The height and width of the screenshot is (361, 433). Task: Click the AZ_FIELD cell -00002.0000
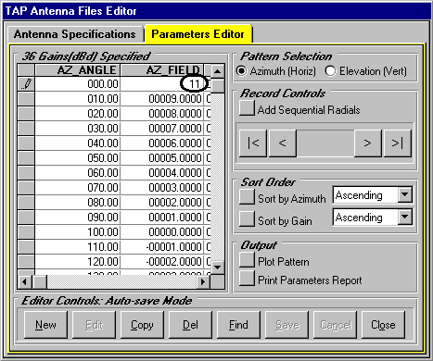coord(161,262)
